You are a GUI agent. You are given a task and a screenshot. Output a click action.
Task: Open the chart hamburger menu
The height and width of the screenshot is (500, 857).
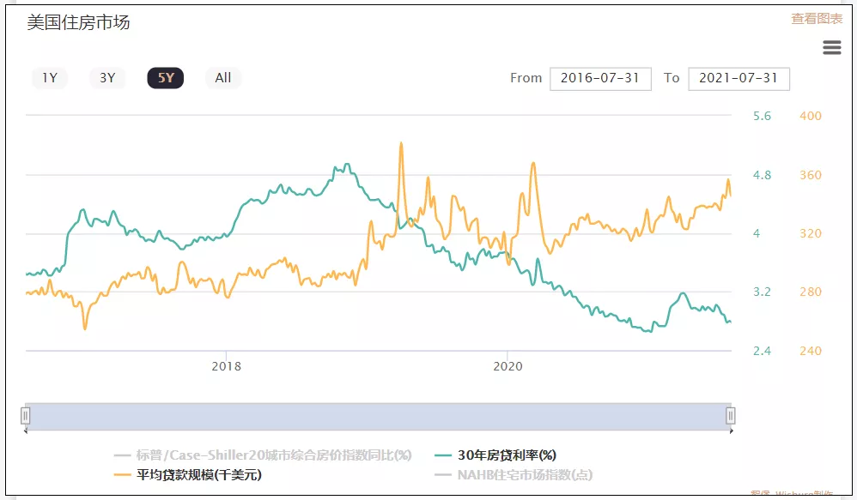click(831, 48)
